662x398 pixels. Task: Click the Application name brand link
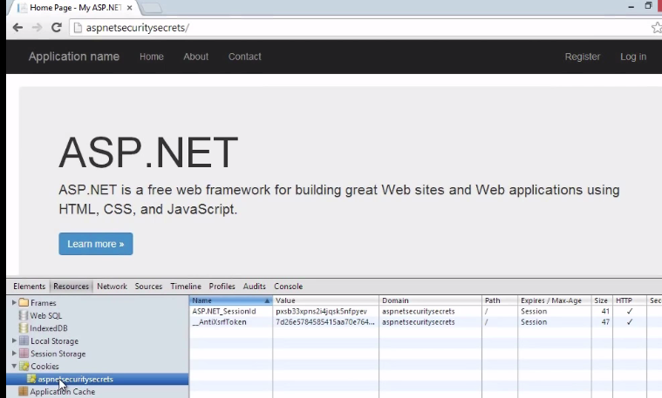click(74, 57)
